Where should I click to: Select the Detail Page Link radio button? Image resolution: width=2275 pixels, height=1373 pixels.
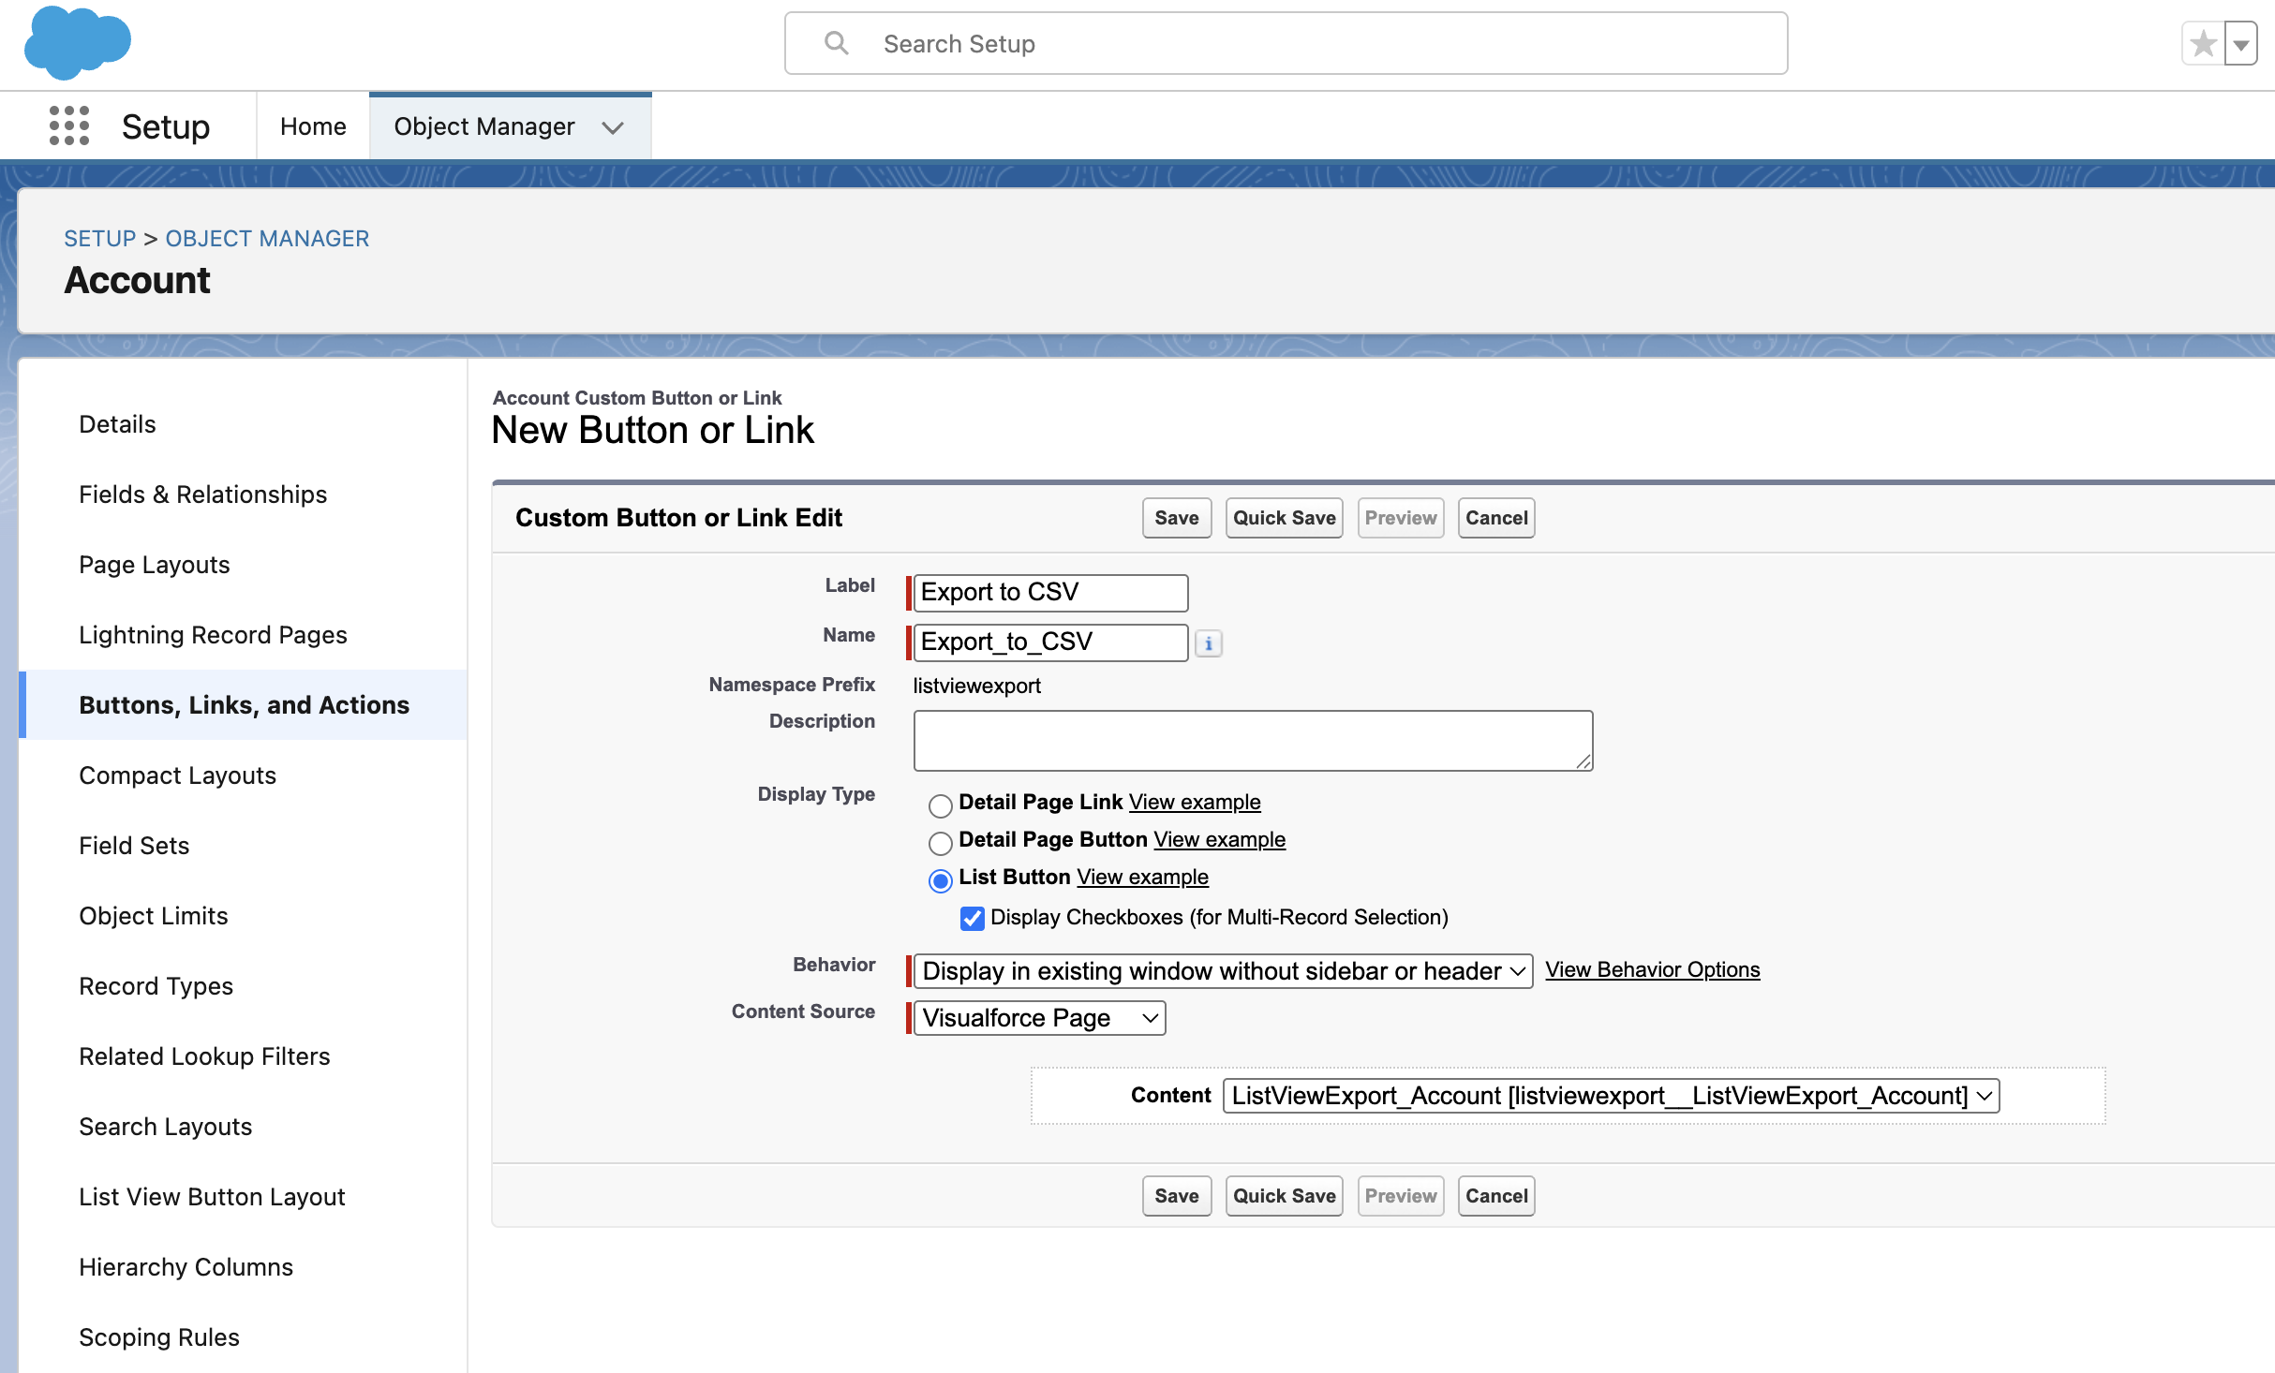[x=940, y=805]
